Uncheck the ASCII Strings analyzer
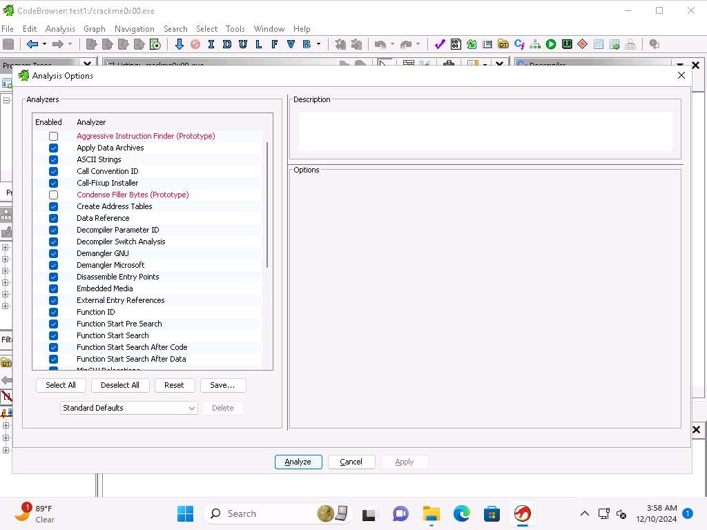 tap(53, 160)
